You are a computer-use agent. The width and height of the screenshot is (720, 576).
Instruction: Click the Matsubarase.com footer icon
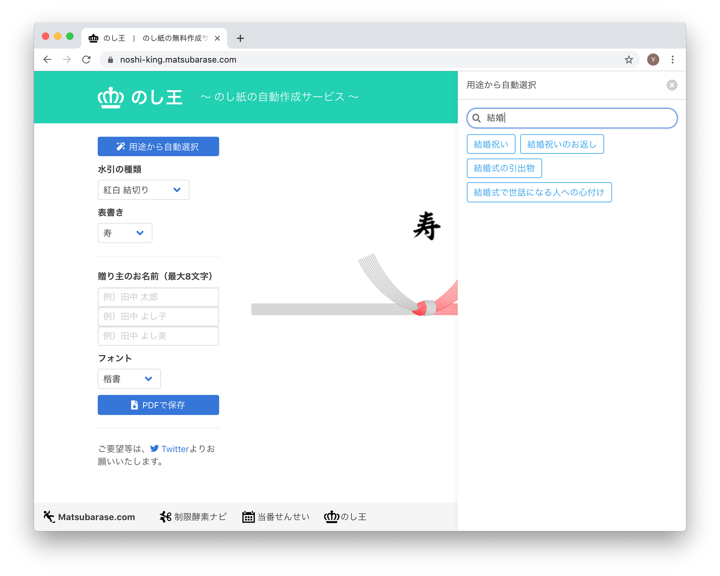49,516
